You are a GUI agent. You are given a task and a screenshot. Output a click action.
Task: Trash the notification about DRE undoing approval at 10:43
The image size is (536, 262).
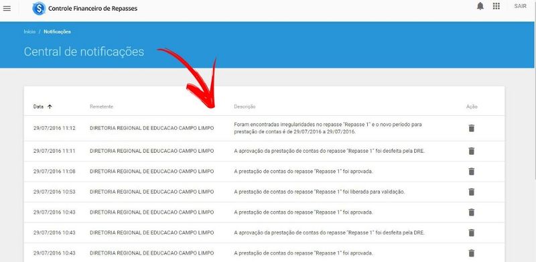472,233
